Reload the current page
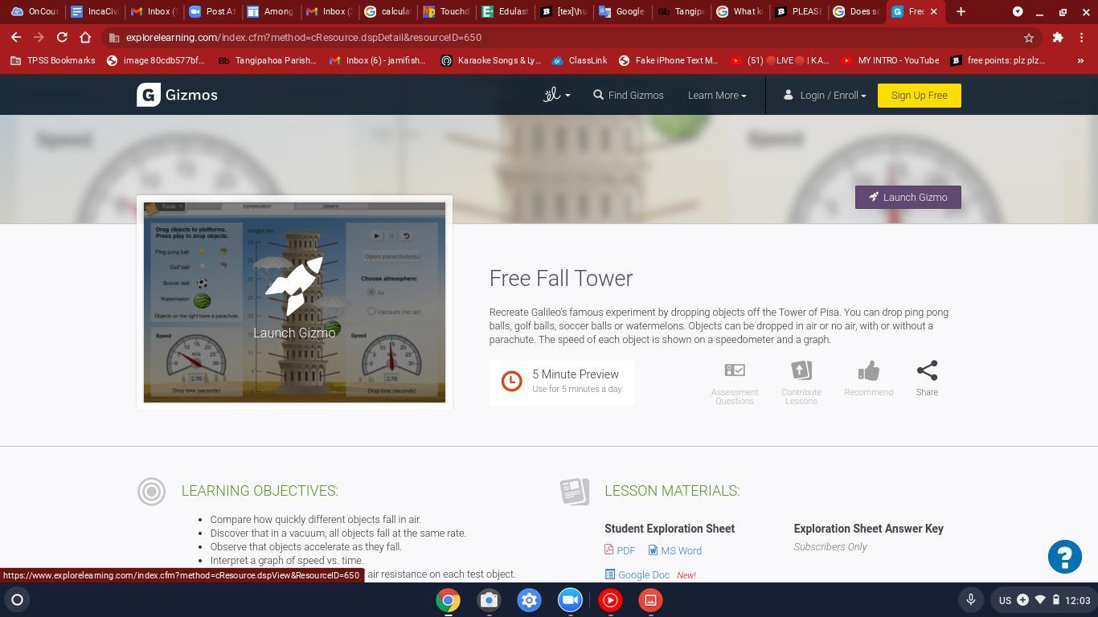1098x617 pixels. click(x=62, y=37)
